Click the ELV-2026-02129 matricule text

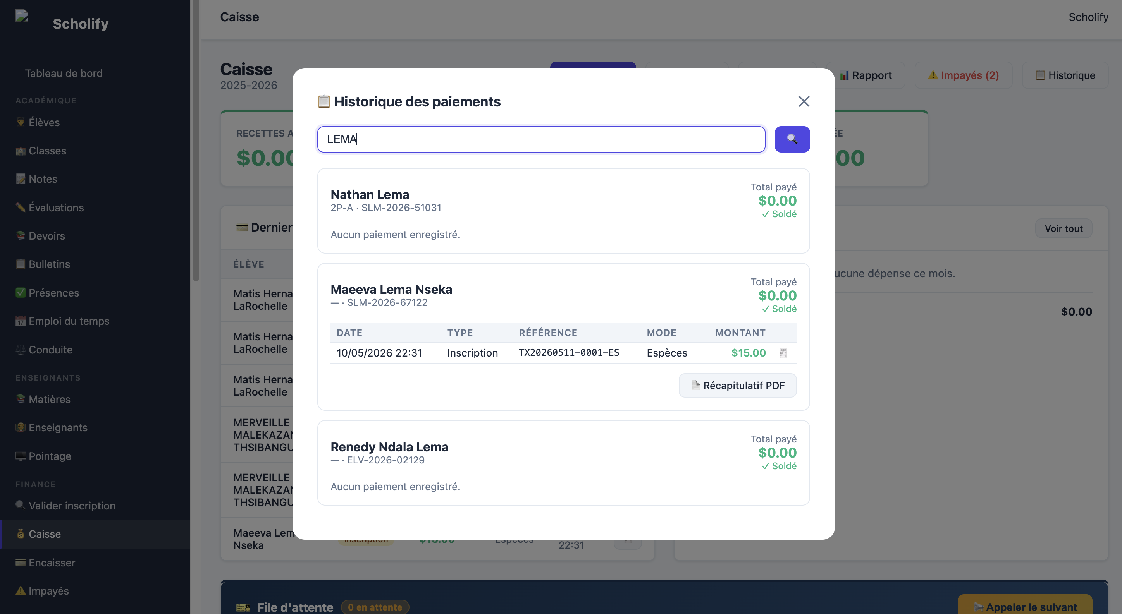click(385, 460)
